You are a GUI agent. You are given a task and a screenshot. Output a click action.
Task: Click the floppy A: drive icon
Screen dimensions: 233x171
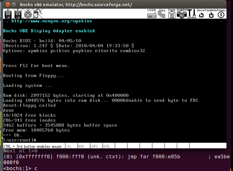pyautogui.click(x=8, y=14)
